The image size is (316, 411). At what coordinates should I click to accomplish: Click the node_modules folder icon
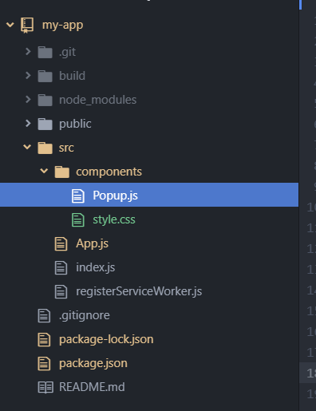[45, 100]
